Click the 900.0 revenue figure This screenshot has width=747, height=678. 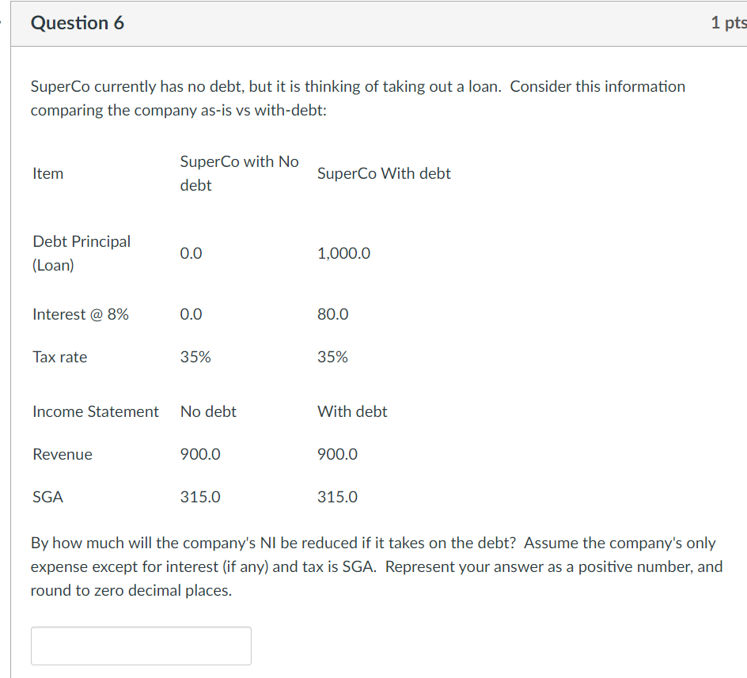pos(199,454)
